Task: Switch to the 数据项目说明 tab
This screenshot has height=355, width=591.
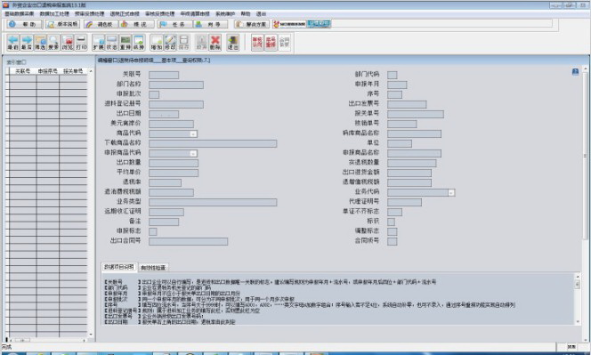Action: 119,267
